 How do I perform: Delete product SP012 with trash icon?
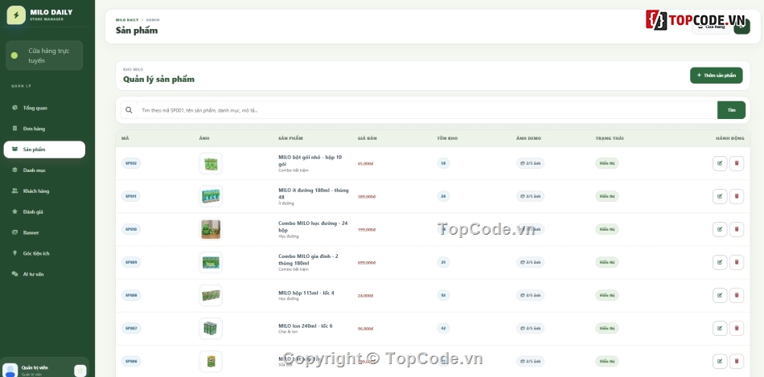(737, 163)
